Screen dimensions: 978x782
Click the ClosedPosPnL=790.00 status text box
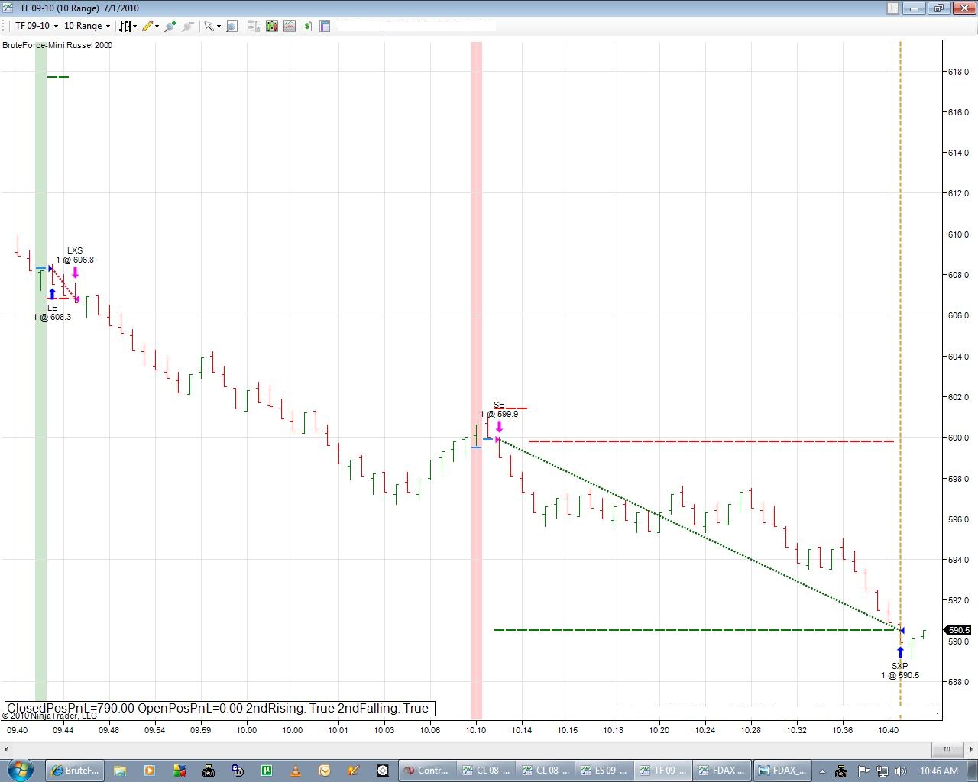(219, 708)
